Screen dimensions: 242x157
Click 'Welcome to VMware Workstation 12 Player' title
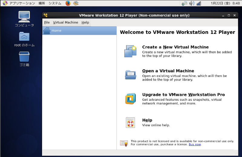click(x=178, y=32)
